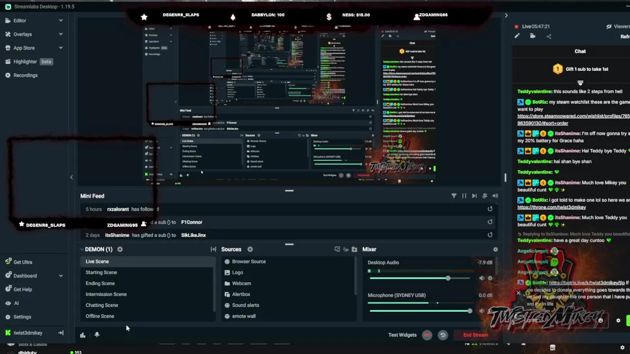Open the Editor section in sidebar
630x354 pixels.
tap(20, 21)
